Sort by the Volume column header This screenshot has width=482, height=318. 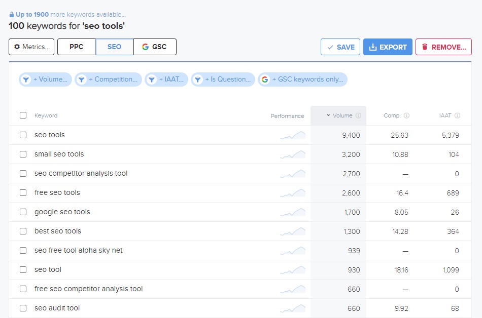(339, 115)
